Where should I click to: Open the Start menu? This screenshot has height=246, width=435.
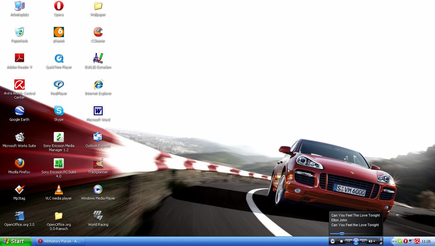coord(15,241)
